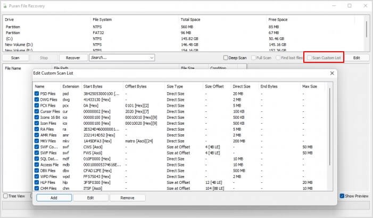Viewport: 373px width, 218px height.
Task: Uncheck the DBX Files checkbox
Action: 37,171
